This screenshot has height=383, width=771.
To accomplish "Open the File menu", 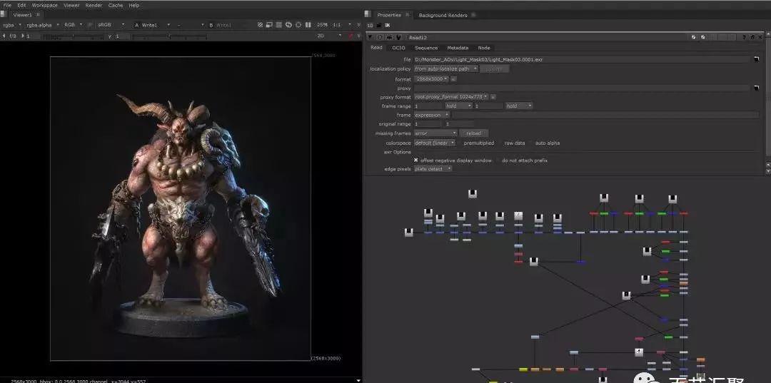I will point(7,5).
